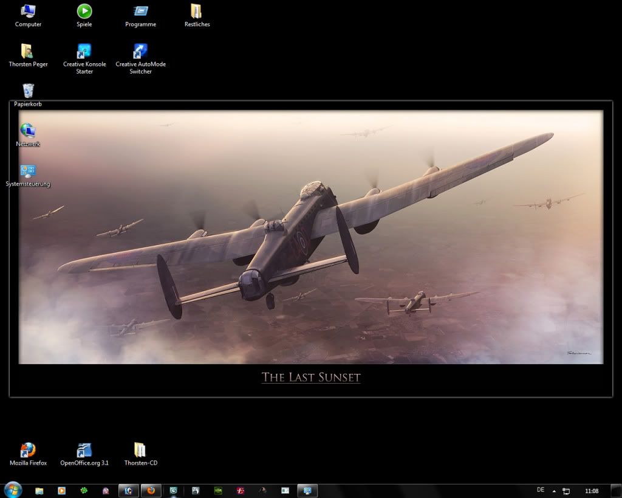Screen dimensions: 622x498
Task: Expand hidden system tray icons arrow
Action: (554, 491)
